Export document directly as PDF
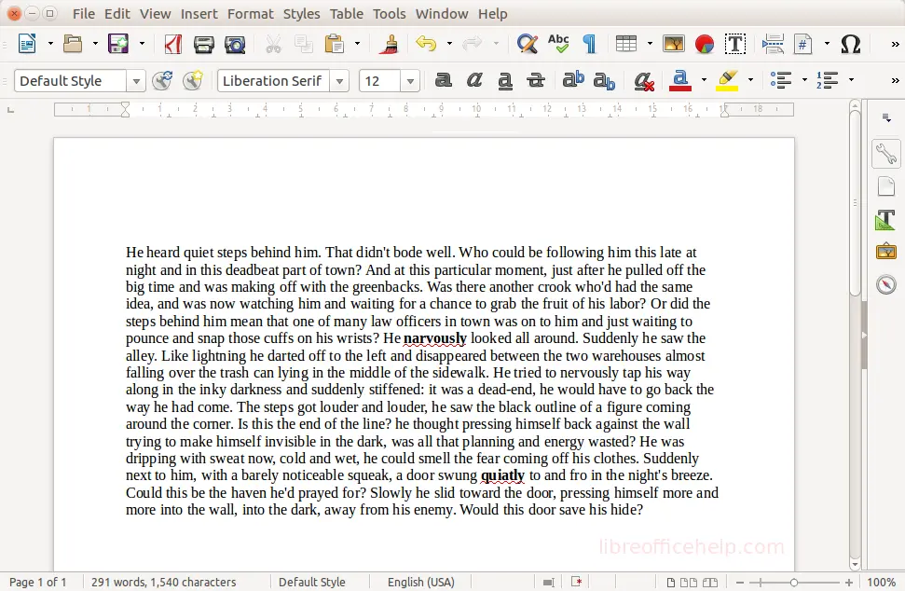905x591 pixels. pyautogui.click(x=172, y=44)
